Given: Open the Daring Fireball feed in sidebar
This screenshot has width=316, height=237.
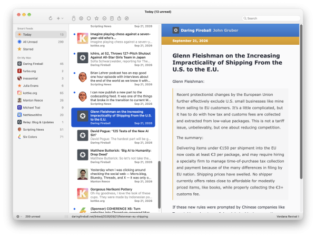Looking at the screenshot, I should click(41, 64).
